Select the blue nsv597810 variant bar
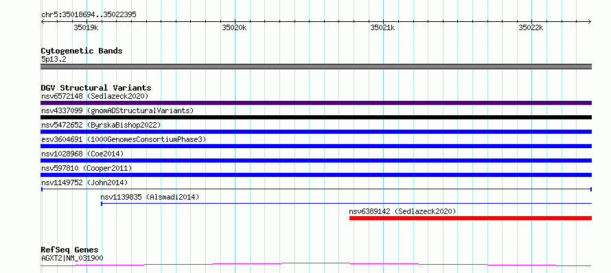The width and height of the screenshot is (611, 273). [316, 175]
